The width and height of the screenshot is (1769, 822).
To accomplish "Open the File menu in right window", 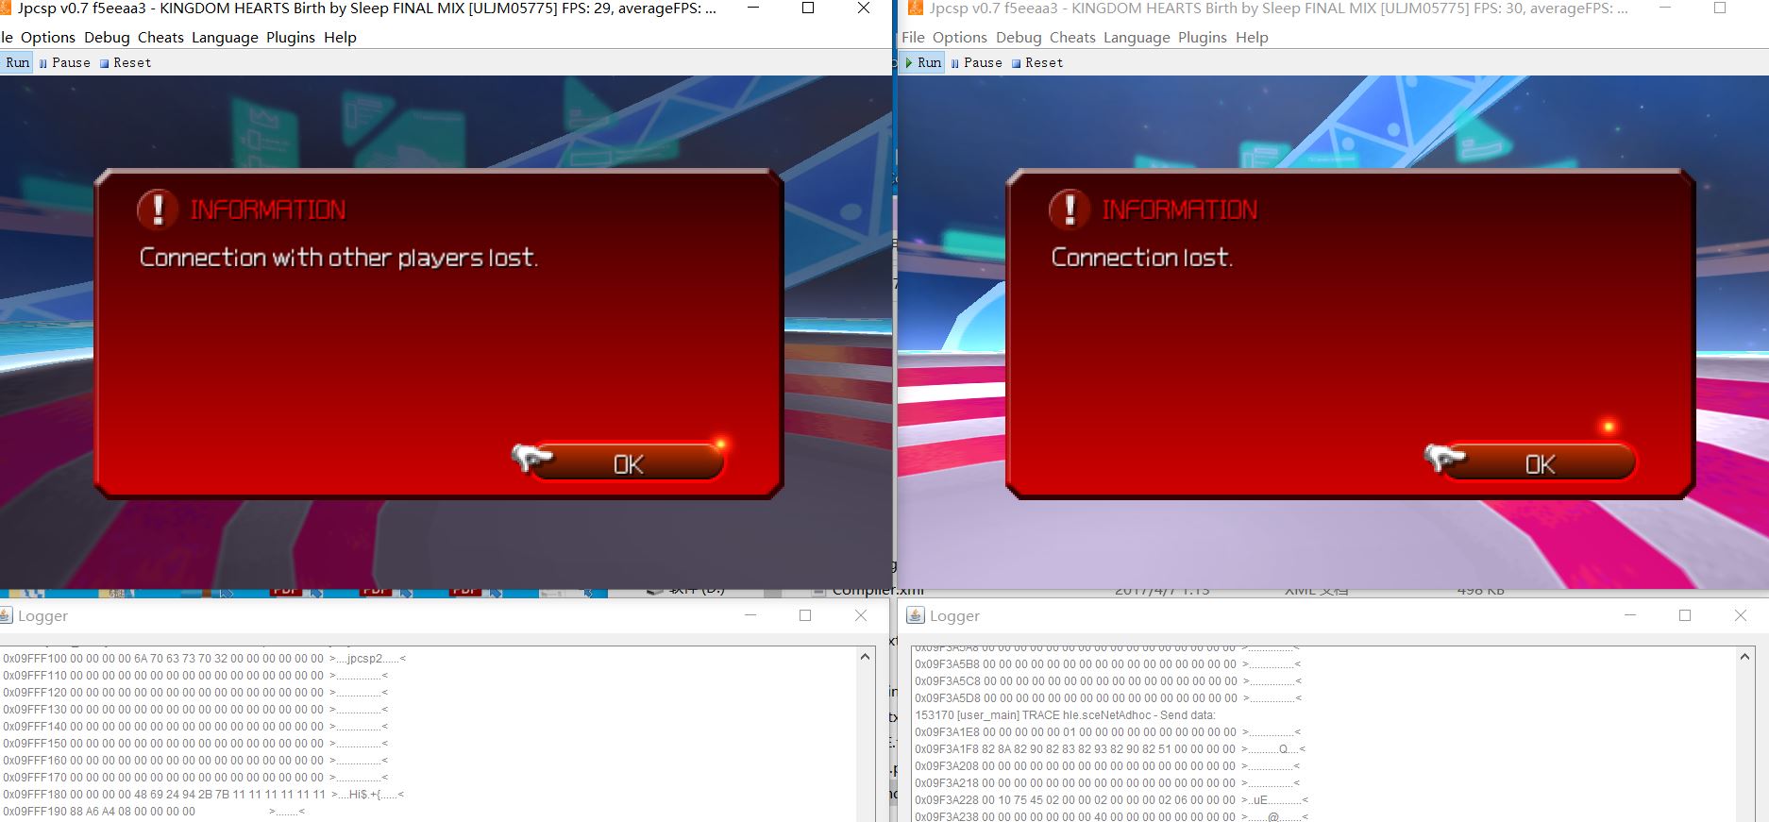I will coord(913,38).
